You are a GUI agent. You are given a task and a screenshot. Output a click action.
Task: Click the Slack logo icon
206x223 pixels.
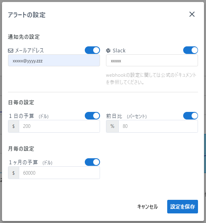[108, 50]
